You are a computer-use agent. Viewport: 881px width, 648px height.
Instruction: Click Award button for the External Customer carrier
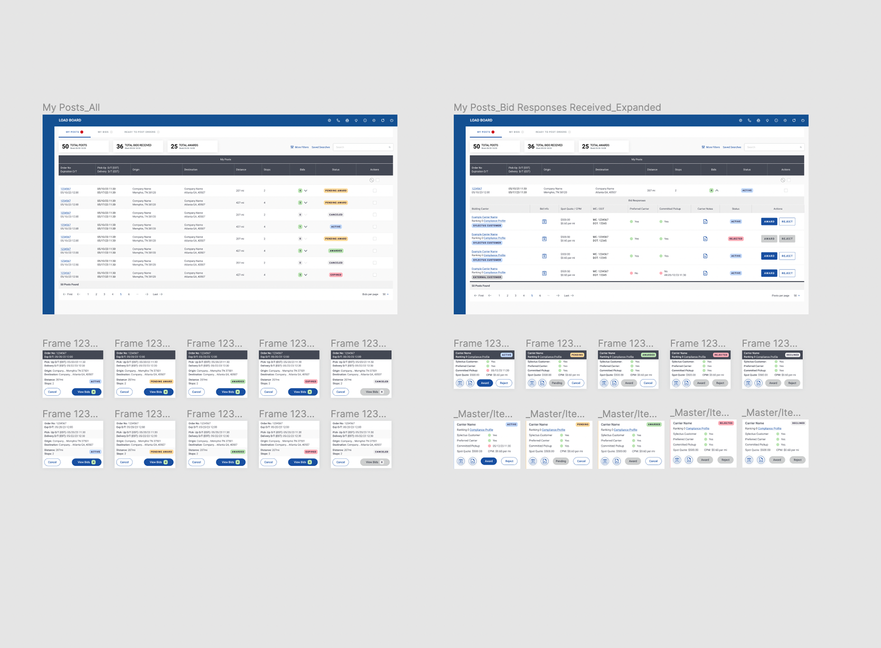pyautogui.click(x=769, y=273)
